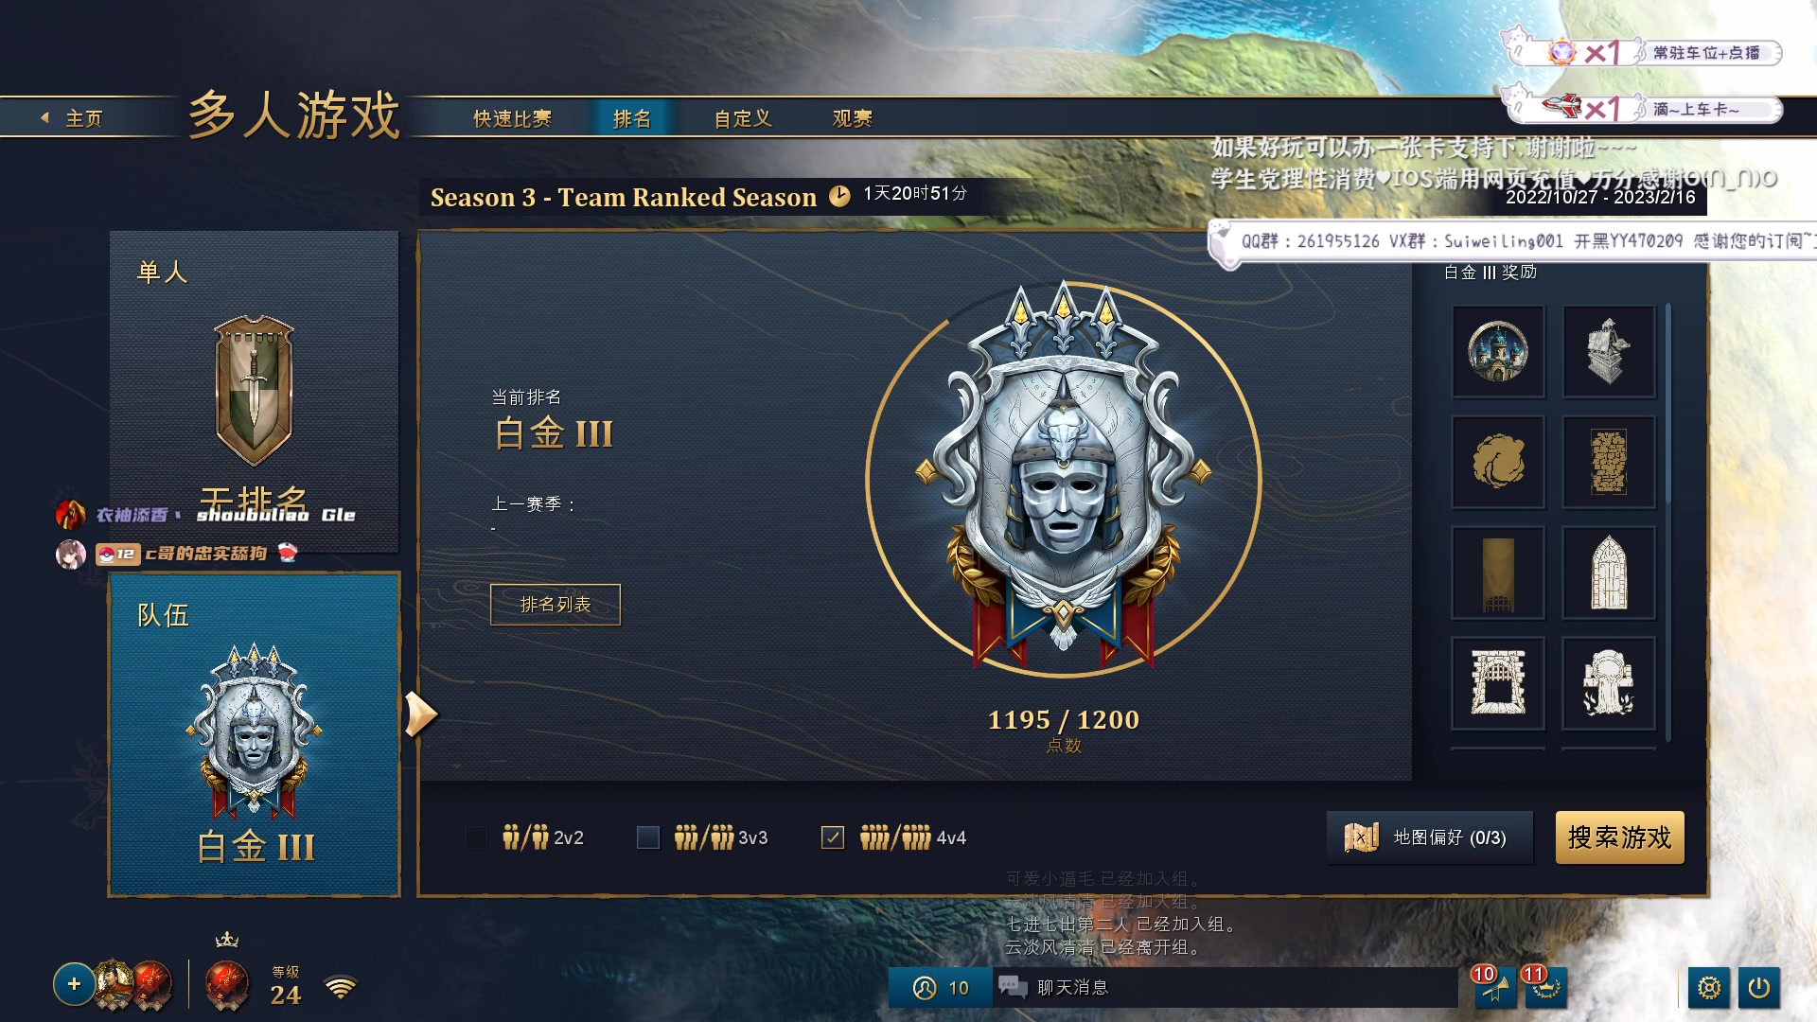Uncheck the 4v4 match checkbox
This screenshot has width=1817, height=1022.
coord(833,837)
